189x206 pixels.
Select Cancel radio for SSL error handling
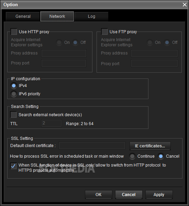(x=161, y=156)
